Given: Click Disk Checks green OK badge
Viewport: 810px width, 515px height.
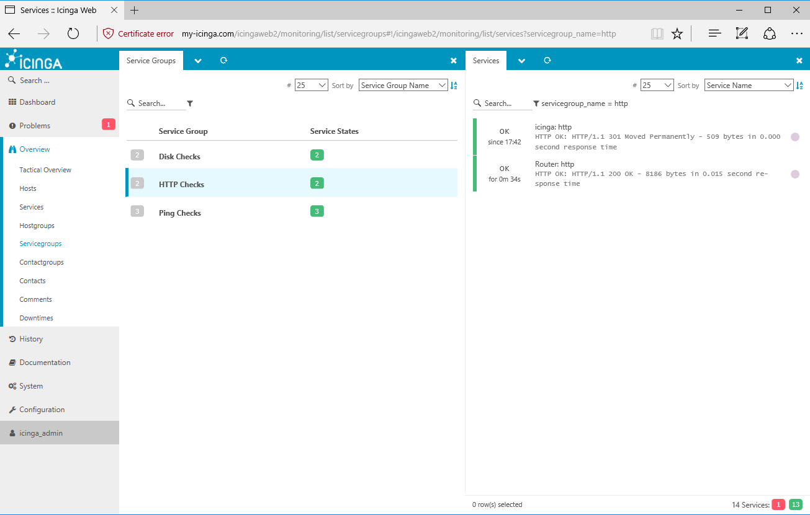Looking at the screenshot, I should [317, 155].
